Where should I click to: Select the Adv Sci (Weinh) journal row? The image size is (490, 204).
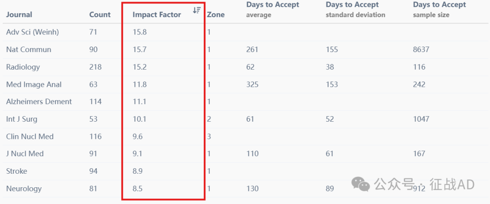[245, 32]
